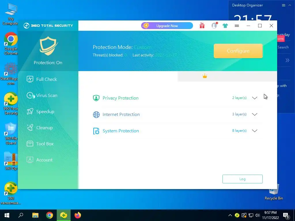Viewport: 295px width, 221px height.
Task: Click the T-shirt theme icon
Action: point(225,26)
